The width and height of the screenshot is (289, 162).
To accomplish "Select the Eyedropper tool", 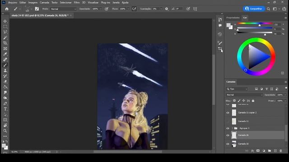I will [x=5, y=54].
